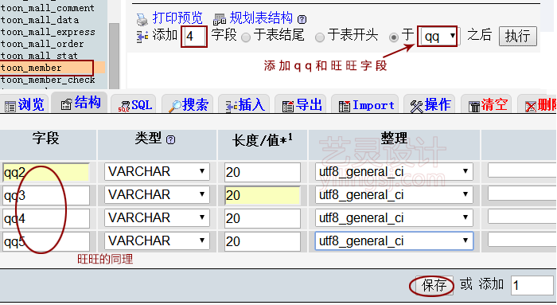The width and height of the screenshot is (557, 305).
Task: Open the collation dropdown for qq5 row
Action: [394, 241]
